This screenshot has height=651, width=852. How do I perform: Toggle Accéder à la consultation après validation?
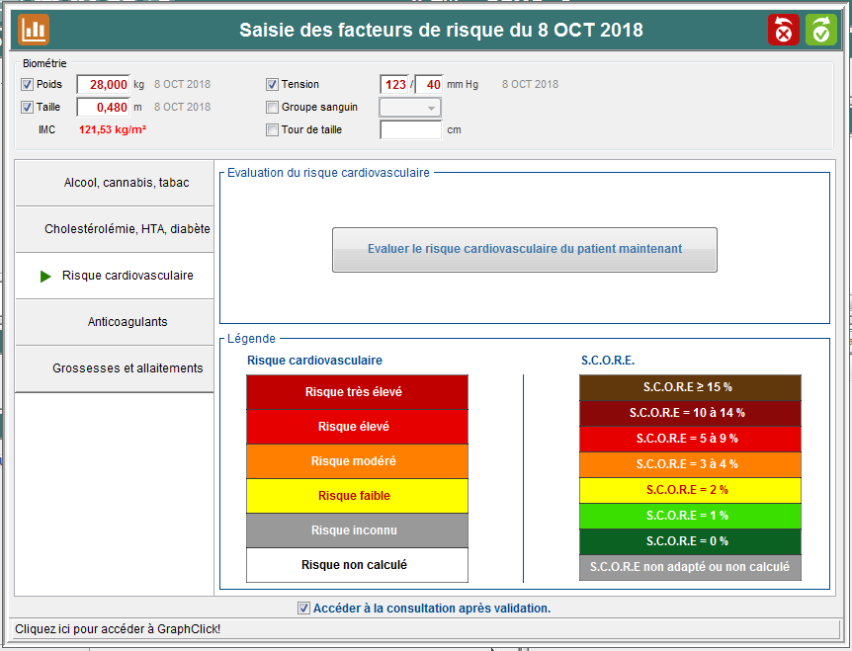coord(303,609)
